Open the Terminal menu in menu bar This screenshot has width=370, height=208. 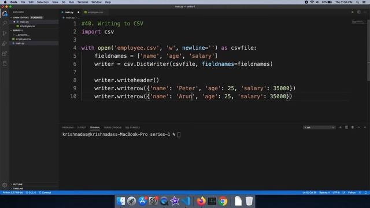pos(83,2)
